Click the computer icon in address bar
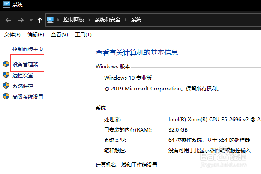 [50, 20]
